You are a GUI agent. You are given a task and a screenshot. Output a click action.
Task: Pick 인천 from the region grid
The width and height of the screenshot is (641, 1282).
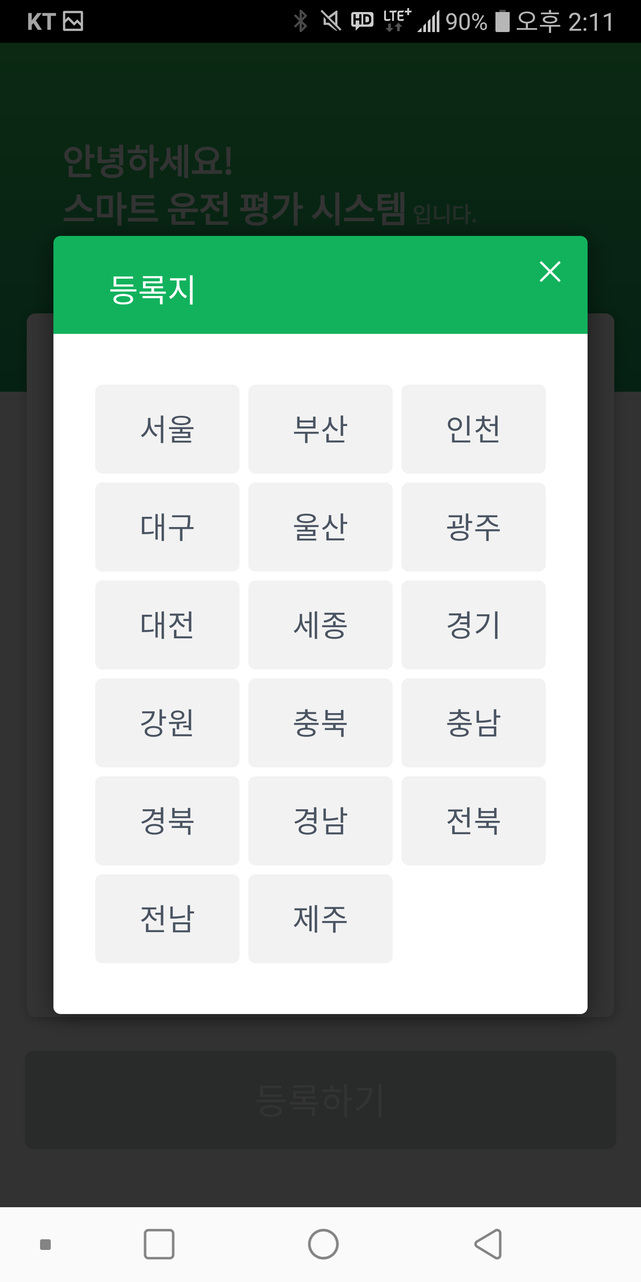click(x=473, y=429)
